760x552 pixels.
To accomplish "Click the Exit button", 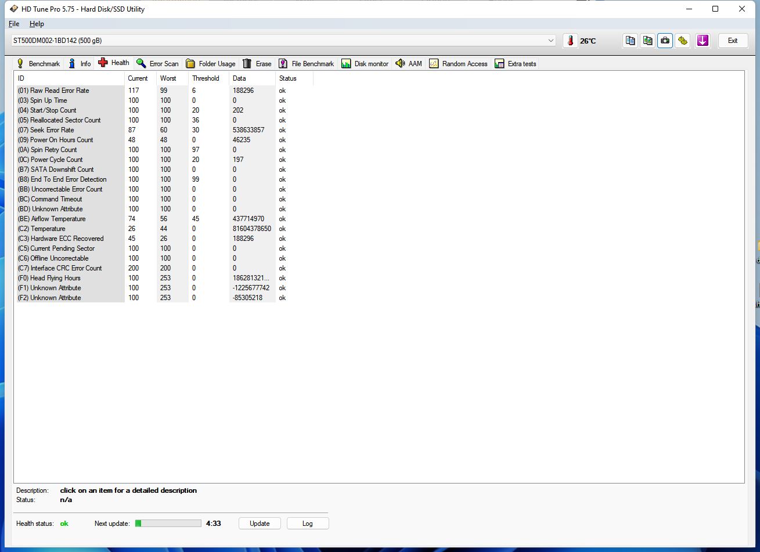I will (733, 41).
